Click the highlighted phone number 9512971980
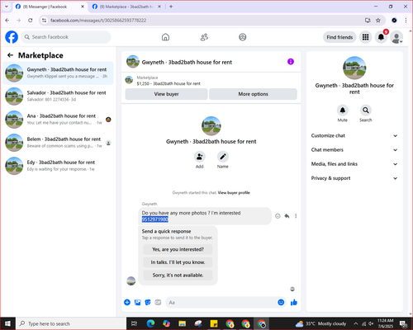 (x=155, y=219)
